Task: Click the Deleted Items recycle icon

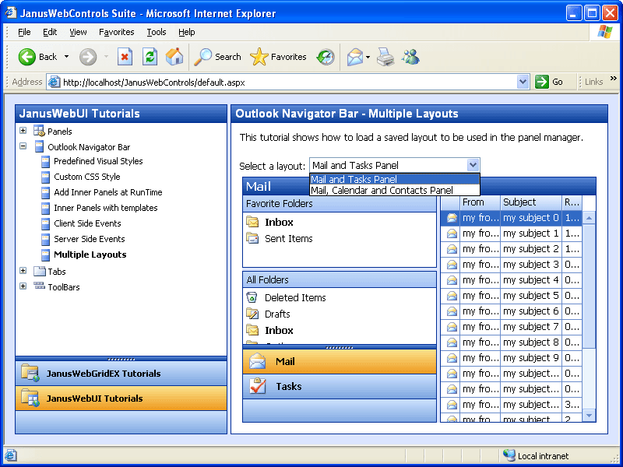Action: click(252, 297)
